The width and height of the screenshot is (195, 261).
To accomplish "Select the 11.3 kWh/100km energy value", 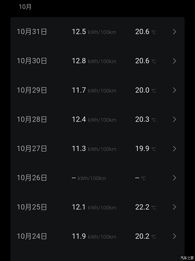I will pyautogui.click(x=94, y=149).
